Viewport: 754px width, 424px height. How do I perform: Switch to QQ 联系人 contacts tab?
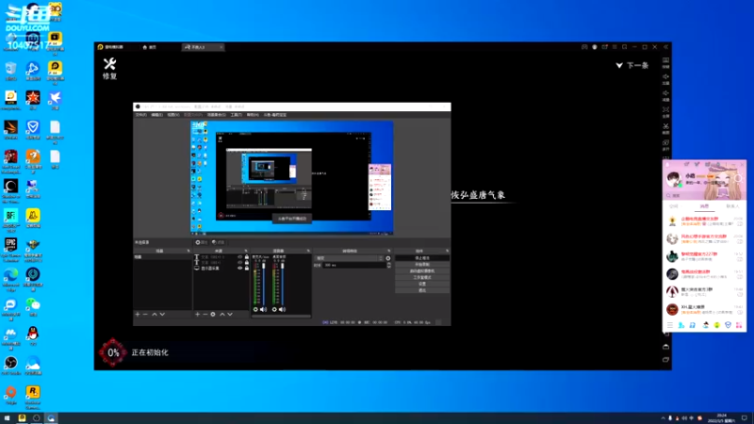(x=732, y=206)
